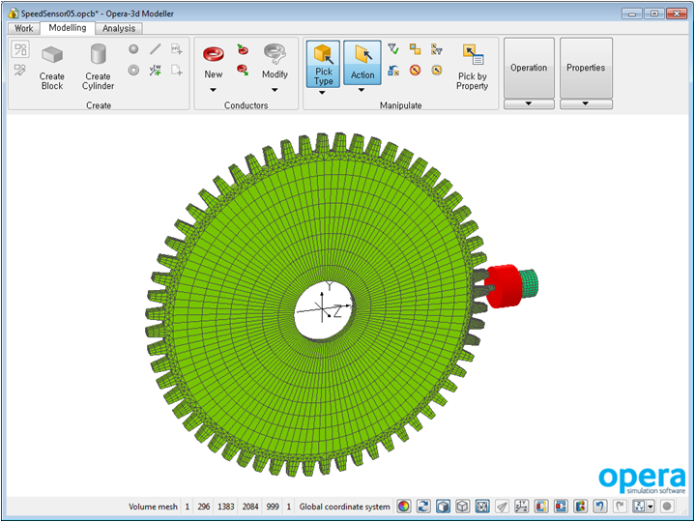Screen dimensions: 695x522
Task: Click the refresh view icon in status bar
Action: (422, 507)
